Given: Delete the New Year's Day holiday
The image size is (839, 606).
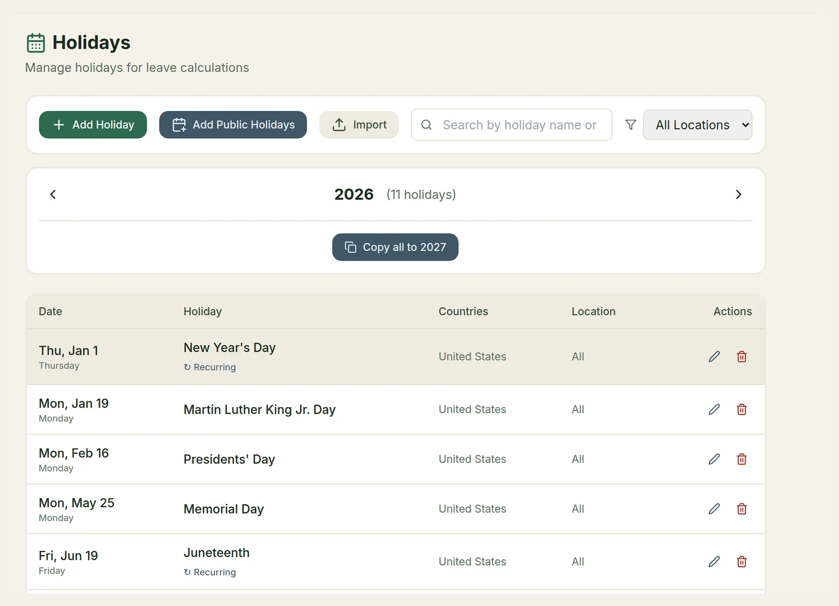Looking at the screenshot, I should click(742, 357).
